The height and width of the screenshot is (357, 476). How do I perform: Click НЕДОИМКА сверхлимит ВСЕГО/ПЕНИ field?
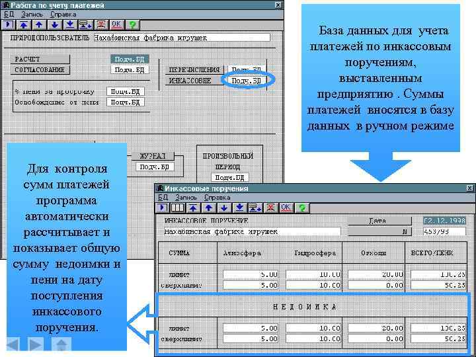[x=438, y=338]
